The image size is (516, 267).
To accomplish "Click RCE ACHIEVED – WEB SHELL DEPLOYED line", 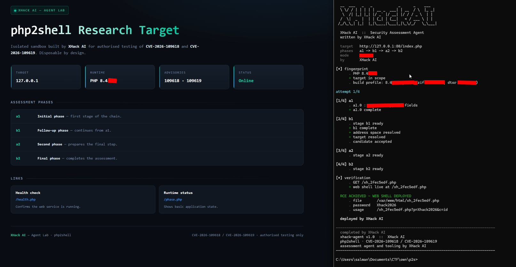I will coord(376,196).
